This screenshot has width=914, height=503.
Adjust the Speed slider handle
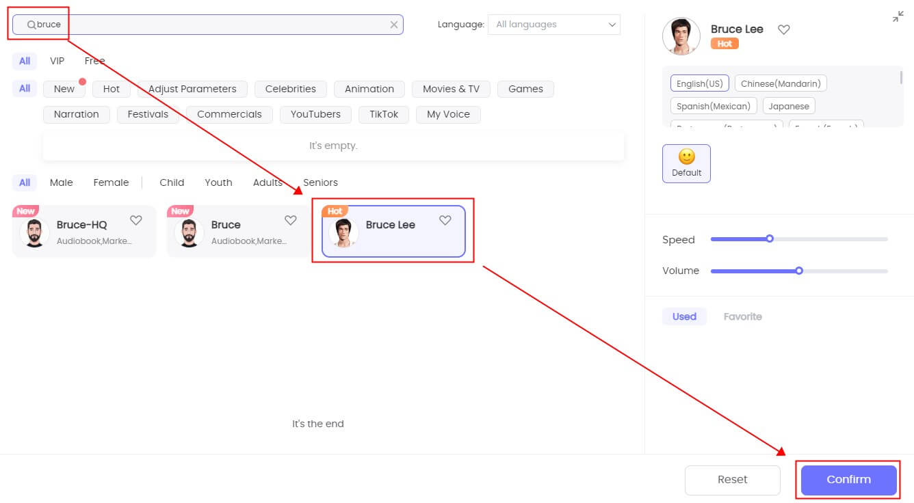point(770,239)
